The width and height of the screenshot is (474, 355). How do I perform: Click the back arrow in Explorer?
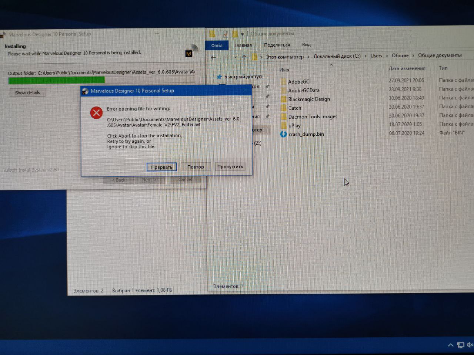213,57
